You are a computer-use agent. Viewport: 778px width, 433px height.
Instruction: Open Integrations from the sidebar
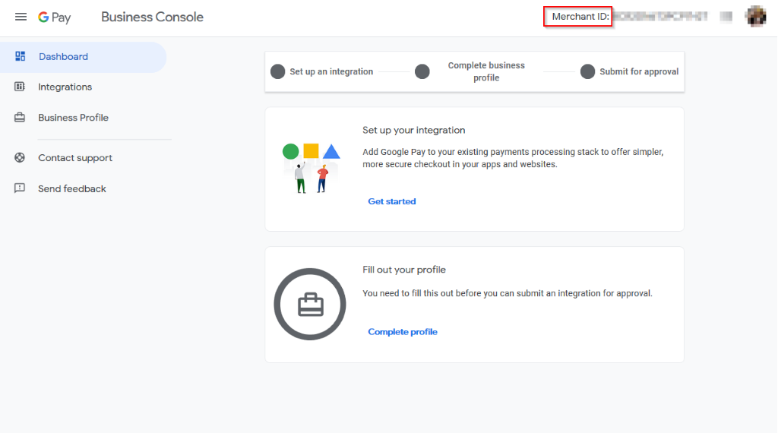pyautogui.click(x=65, y=87)
